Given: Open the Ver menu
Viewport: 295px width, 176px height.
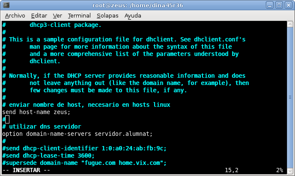Looking at the screenshot, I should [x=57, y=15].
